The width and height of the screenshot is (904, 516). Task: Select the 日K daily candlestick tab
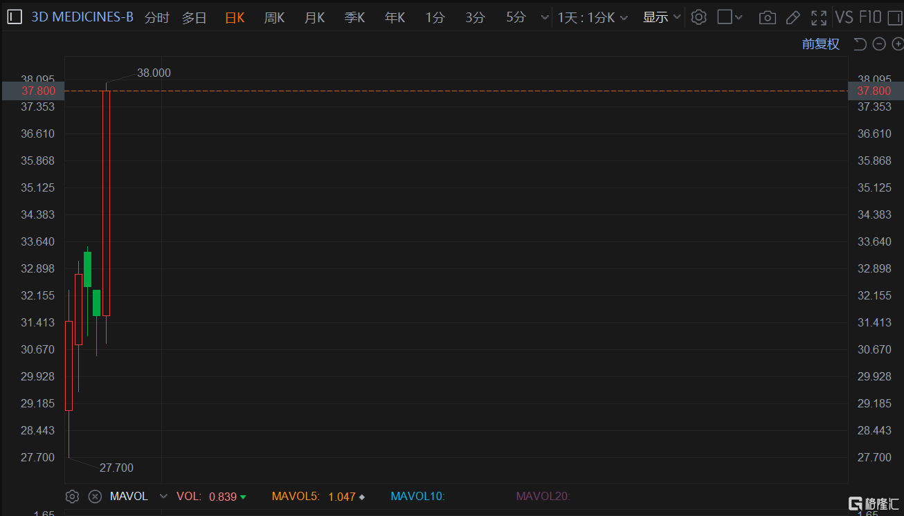click(235, 18)
